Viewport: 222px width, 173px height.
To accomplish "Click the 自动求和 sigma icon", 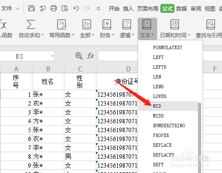I will pyautogui.click(x=31, y=24).
